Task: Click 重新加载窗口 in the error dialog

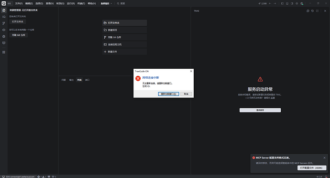Action: 168,94
